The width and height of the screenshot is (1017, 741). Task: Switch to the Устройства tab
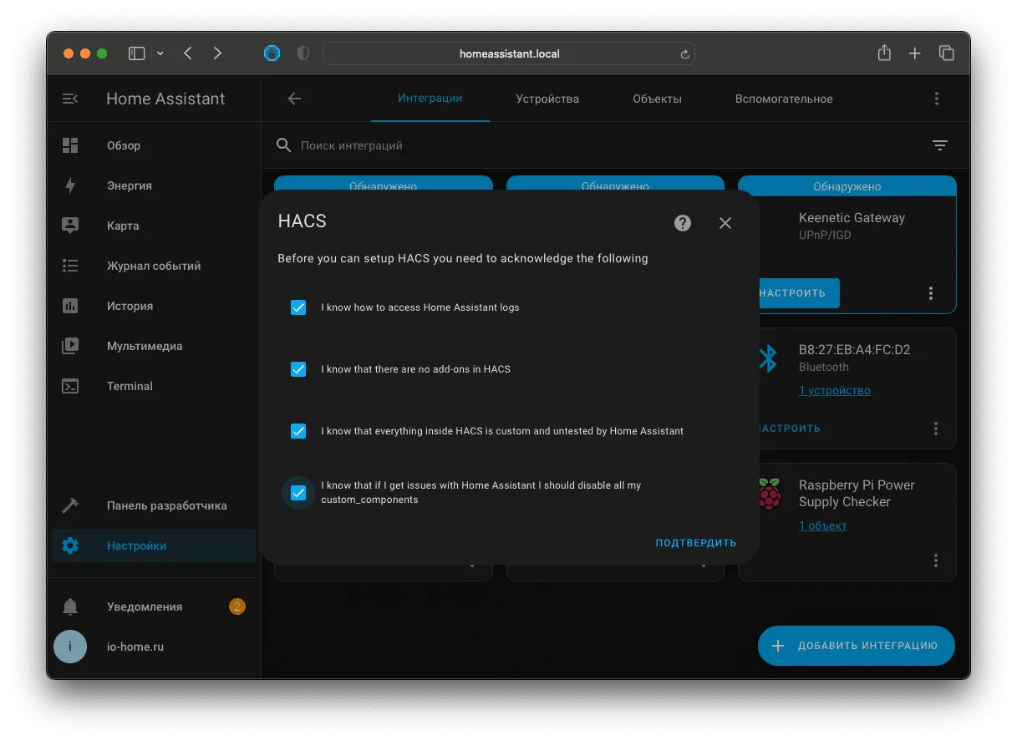[547, 99]
